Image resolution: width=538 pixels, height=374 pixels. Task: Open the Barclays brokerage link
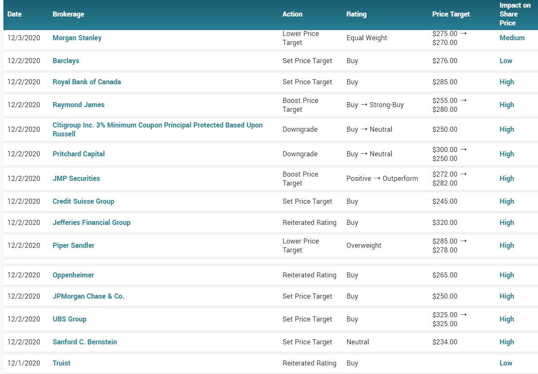66,61
